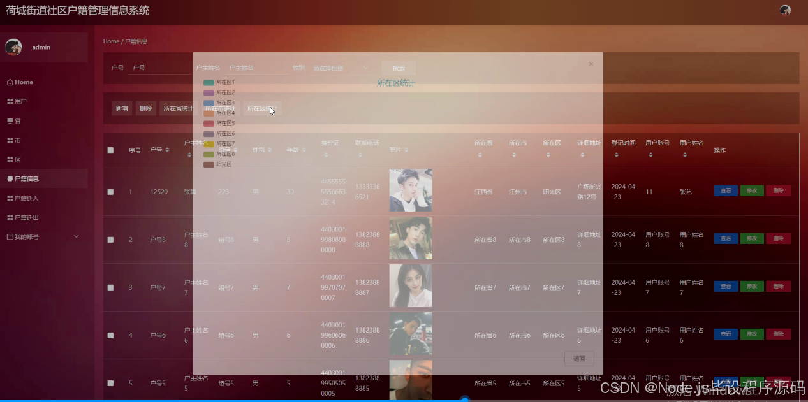This screenshot has width=808, height=402.
Task: Click the 删除 button in the toolbar
Action: pyautogui.click(x=146, y=108)
